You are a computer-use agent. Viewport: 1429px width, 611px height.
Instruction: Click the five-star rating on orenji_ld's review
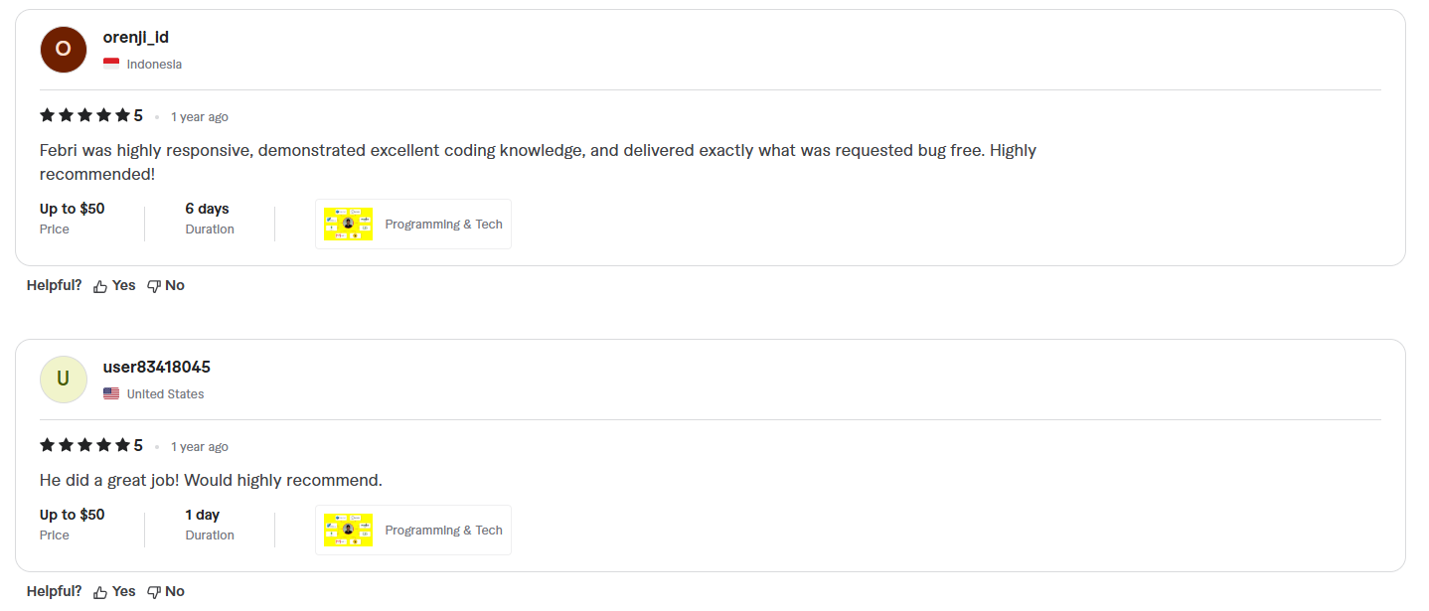click(83, 115)
